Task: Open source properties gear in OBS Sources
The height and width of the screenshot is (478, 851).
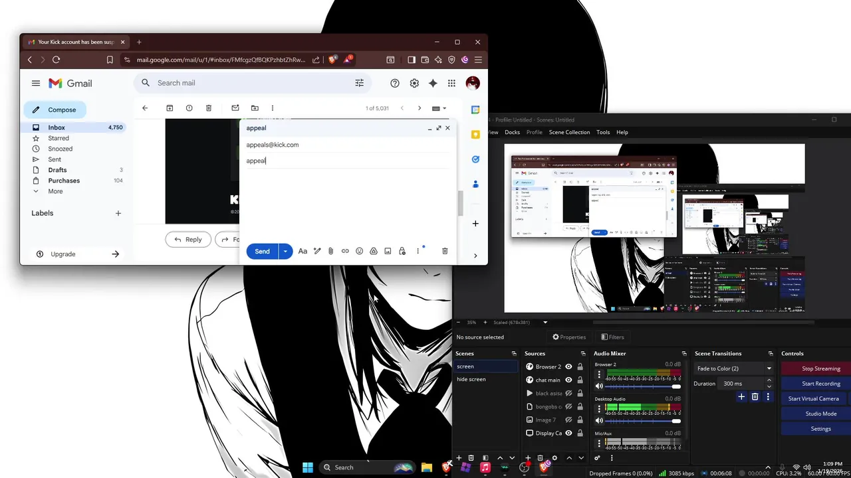Action: click(x=554, y=458)
